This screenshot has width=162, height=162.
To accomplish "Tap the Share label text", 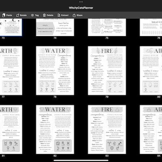I will 79,15.
